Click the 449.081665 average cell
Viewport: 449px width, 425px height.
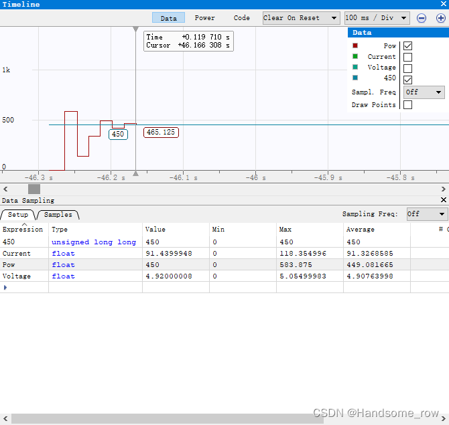(377, 264)
